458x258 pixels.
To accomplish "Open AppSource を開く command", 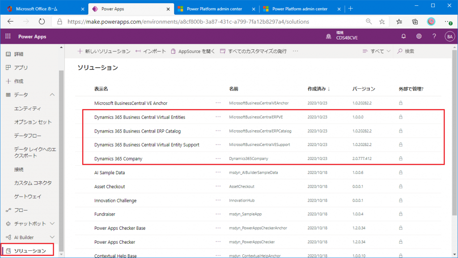I will click(193, 51).
